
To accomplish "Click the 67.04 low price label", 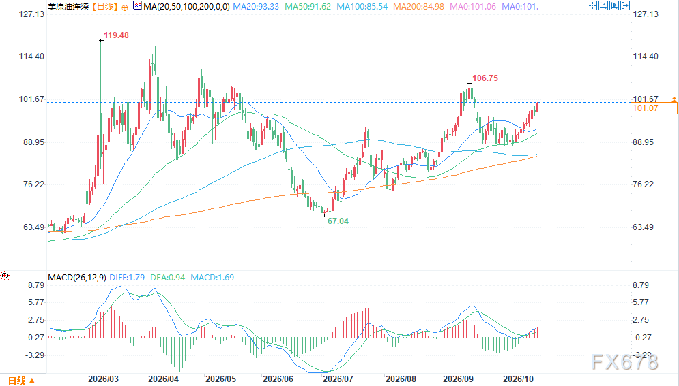I will coord(338,221).
